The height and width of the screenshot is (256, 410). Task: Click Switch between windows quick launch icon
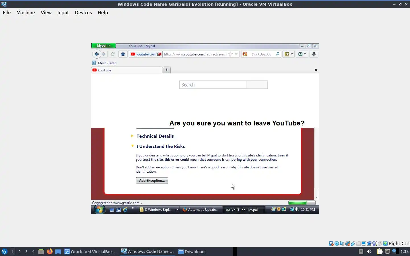click(x=118, y=210)
